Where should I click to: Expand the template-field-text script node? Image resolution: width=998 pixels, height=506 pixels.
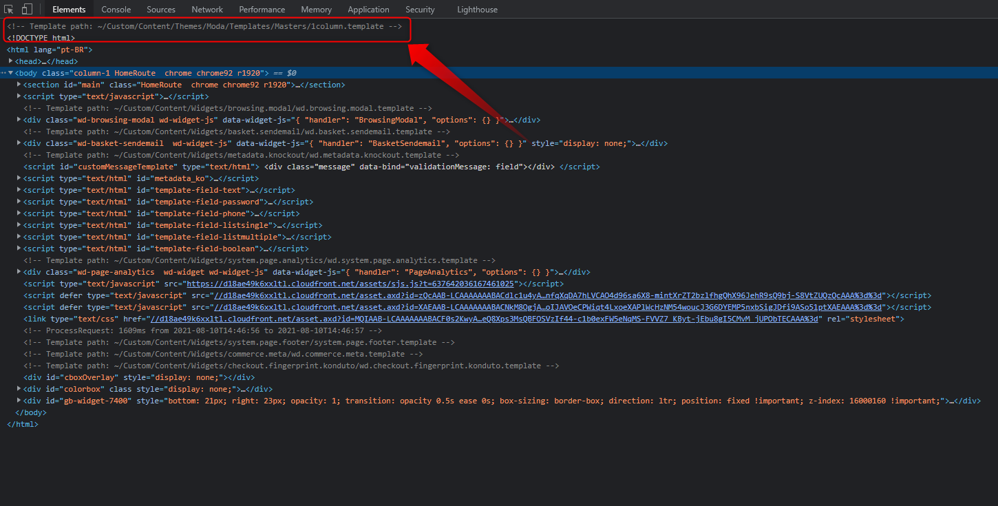19,190
